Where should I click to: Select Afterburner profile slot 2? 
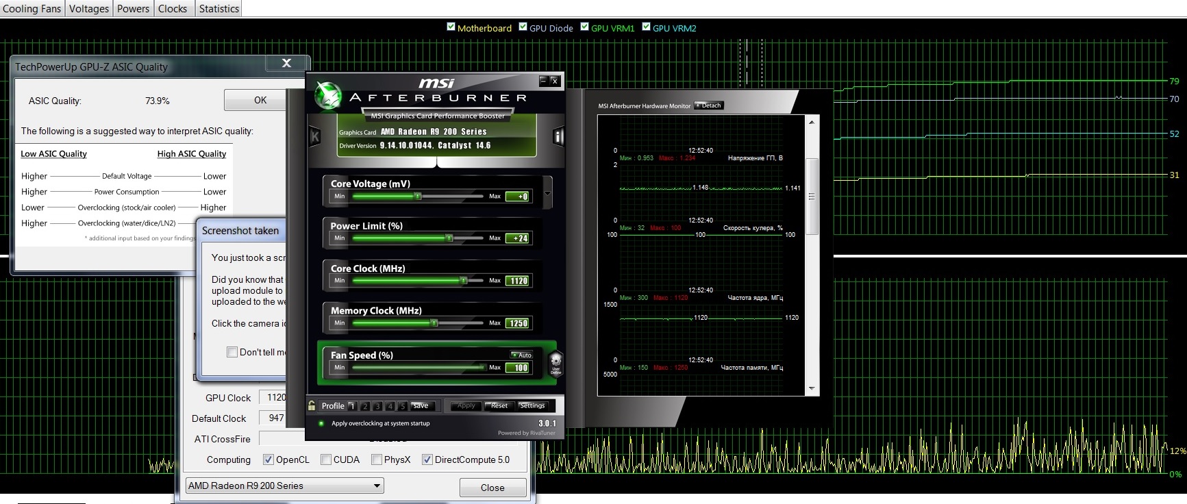365,406
